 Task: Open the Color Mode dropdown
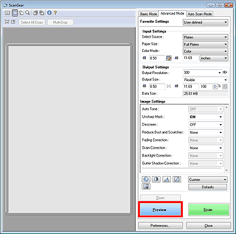206,51
